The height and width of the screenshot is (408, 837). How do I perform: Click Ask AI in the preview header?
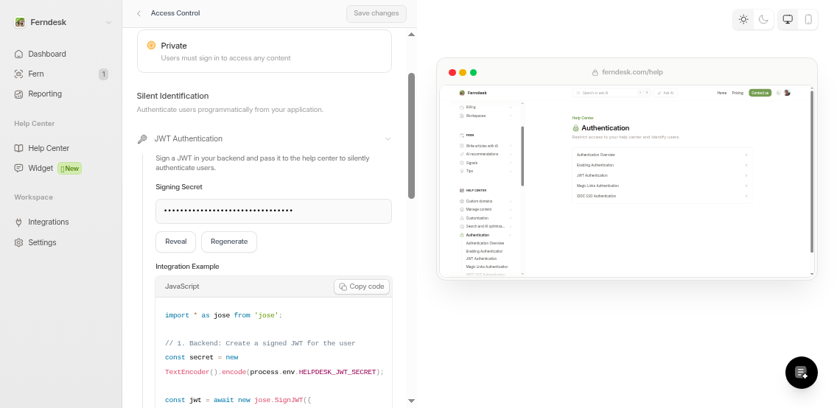665,93
